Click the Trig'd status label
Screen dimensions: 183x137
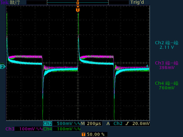137,2
